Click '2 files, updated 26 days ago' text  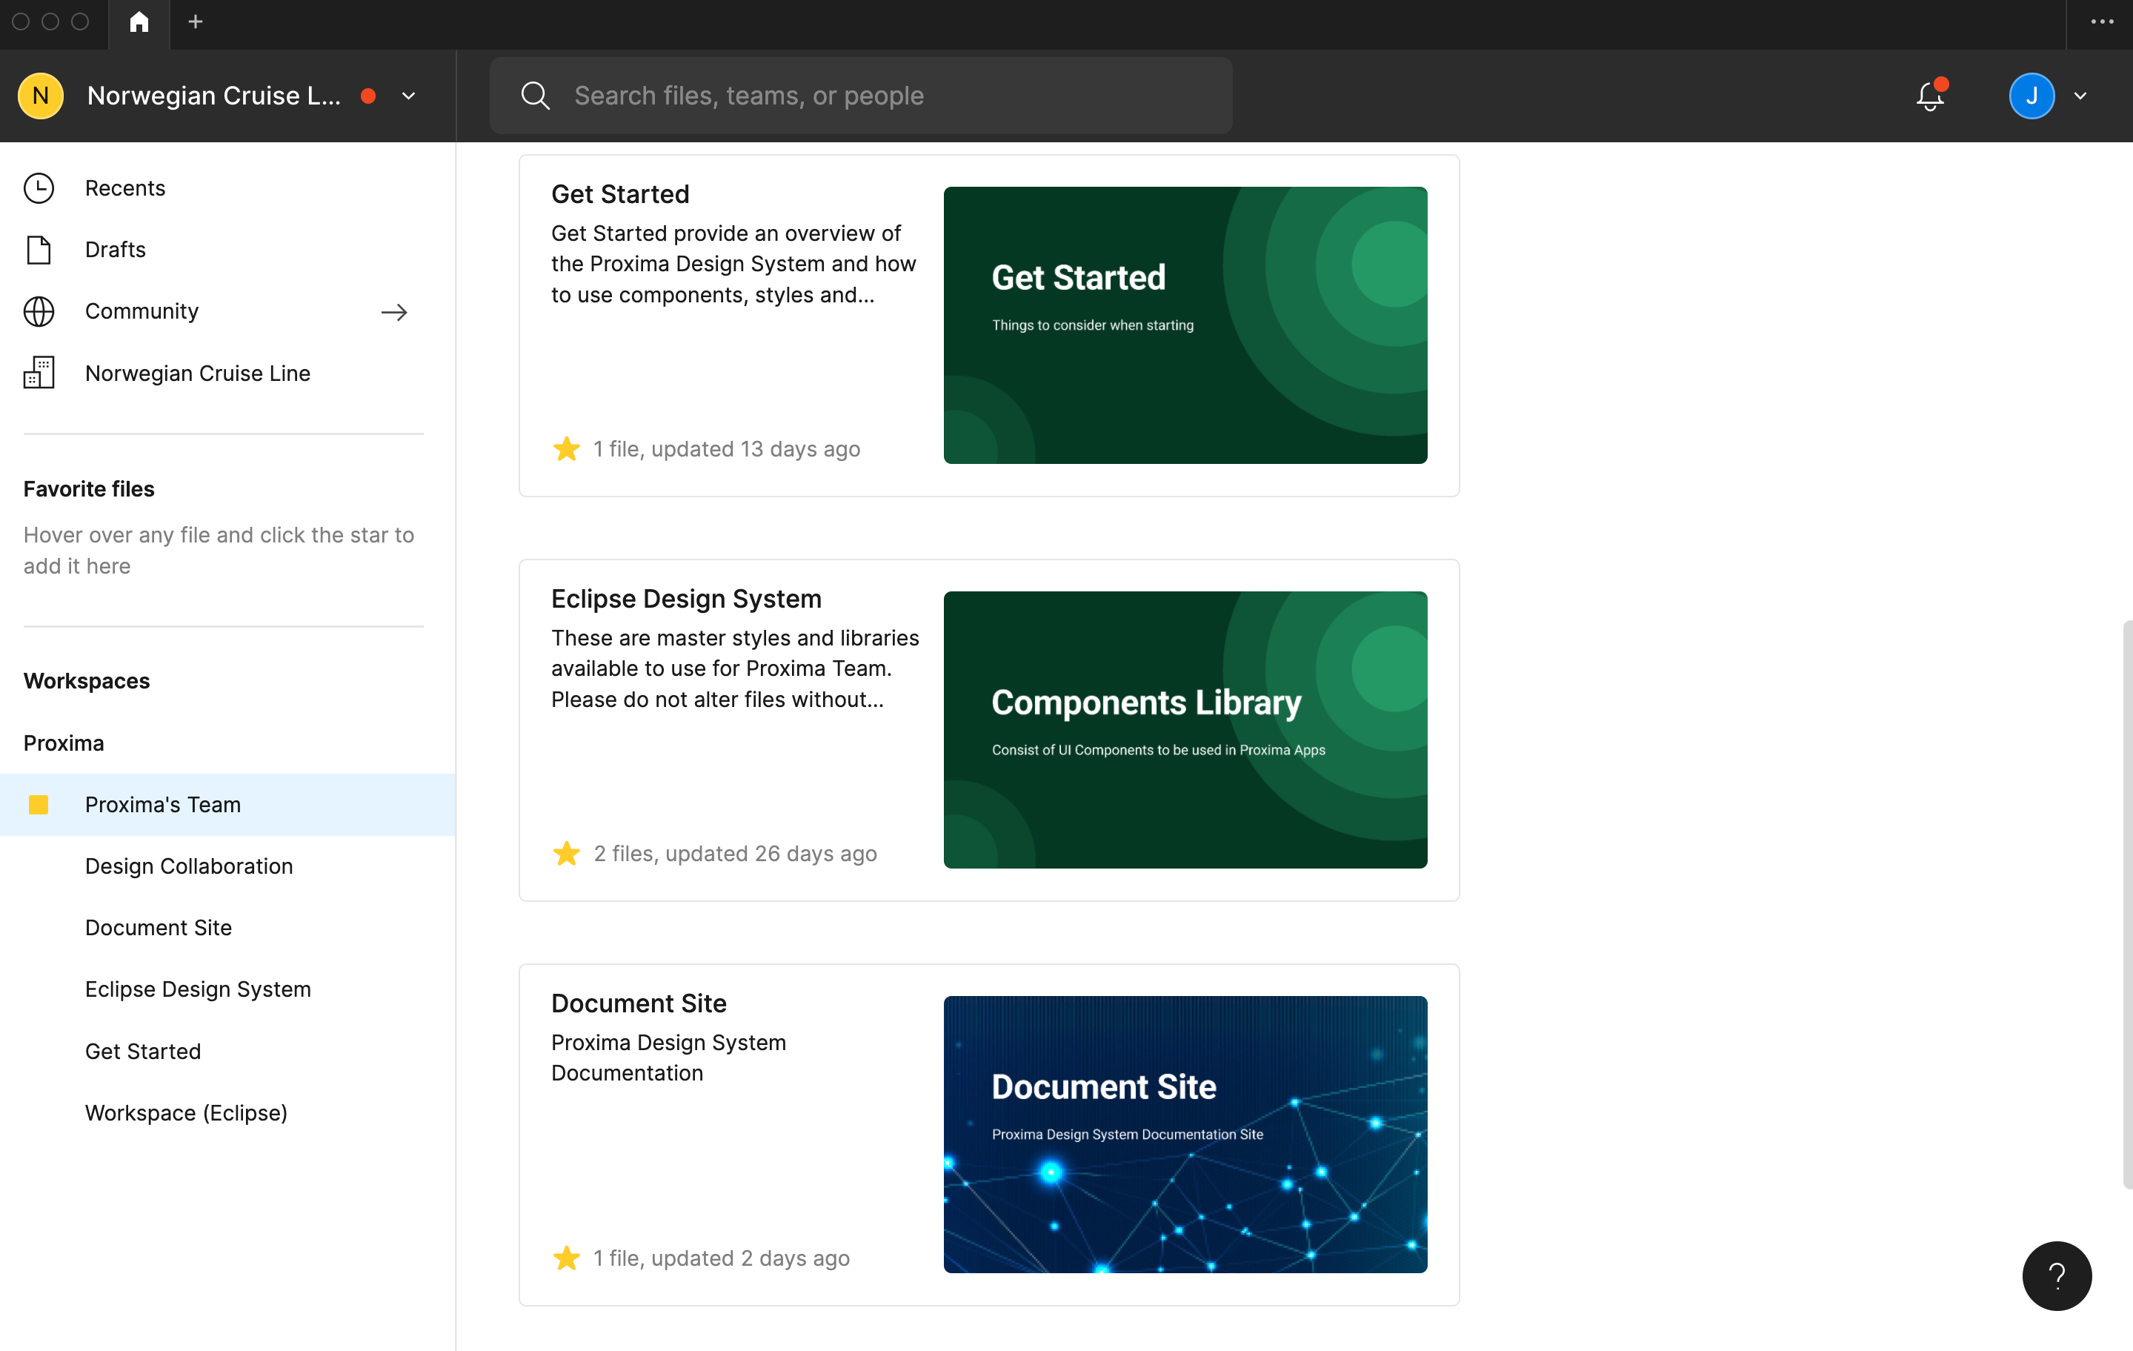point(735,854)
